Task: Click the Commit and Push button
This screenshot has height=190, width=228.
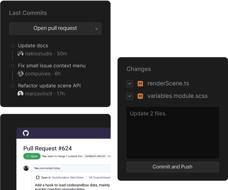Action: (x=173, y=167)
